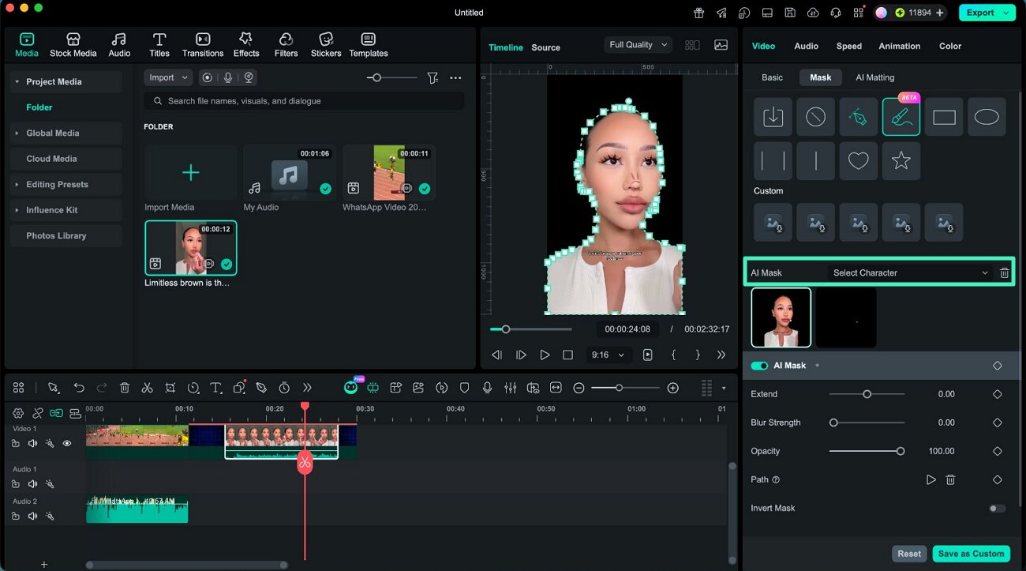Switch to the Speed tab
1026x571 pixels.
848,46
